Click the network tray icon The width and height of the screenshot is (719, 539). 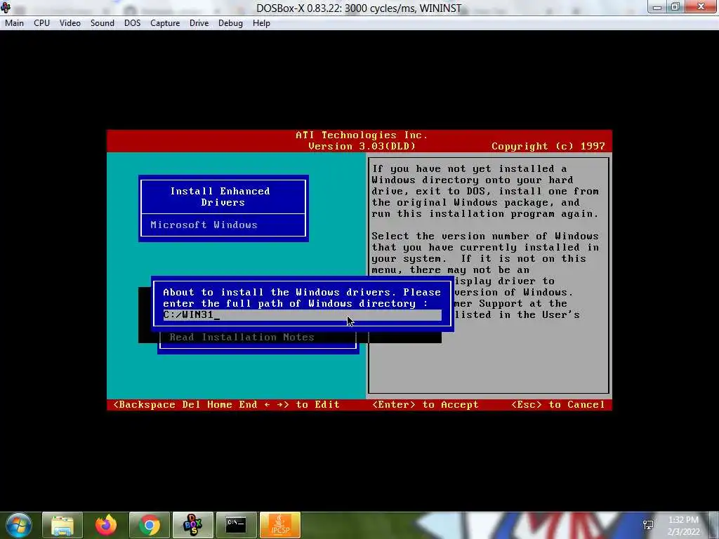click(648, 525)
